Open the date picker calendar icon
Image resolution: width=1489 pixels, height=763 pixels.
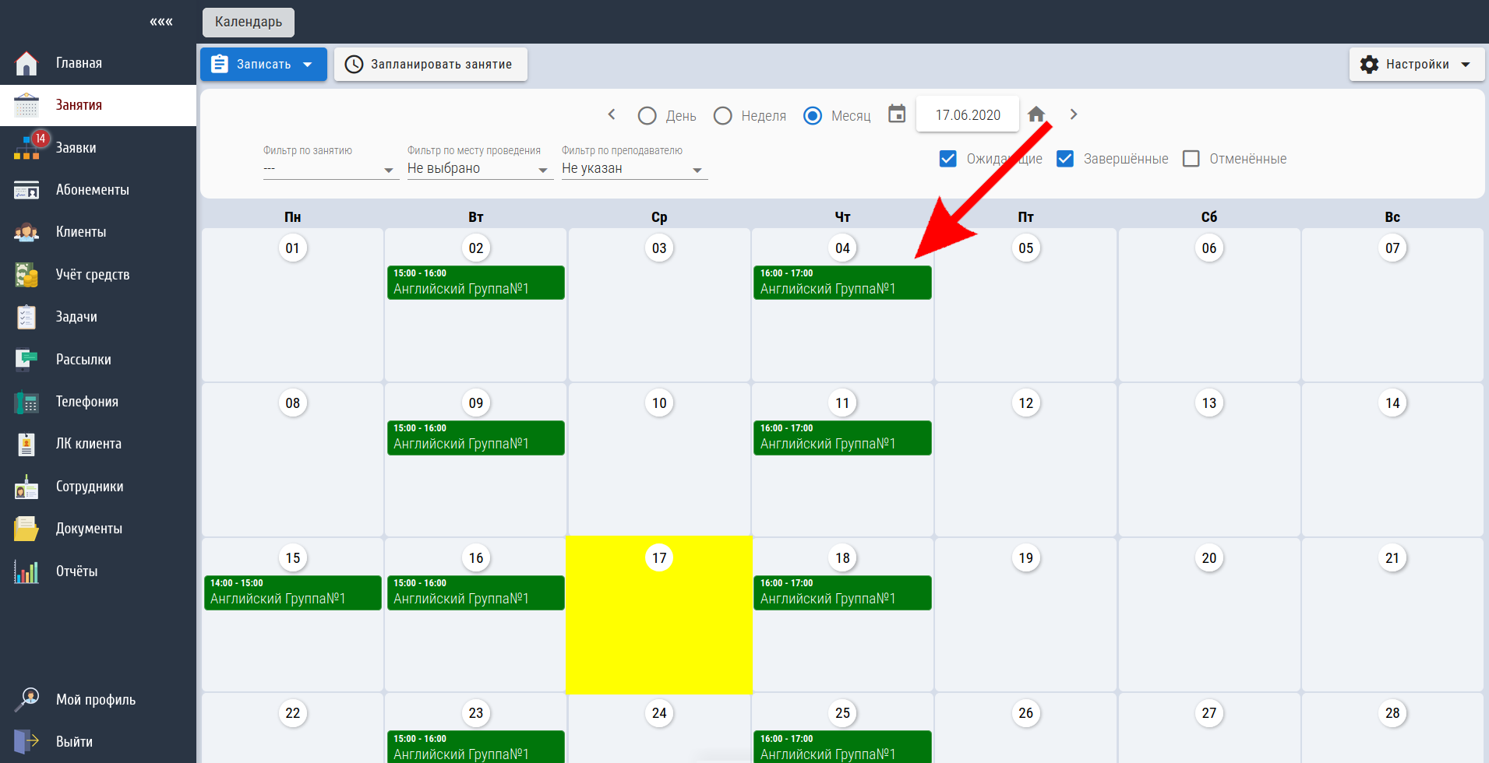tap(897, 114)
